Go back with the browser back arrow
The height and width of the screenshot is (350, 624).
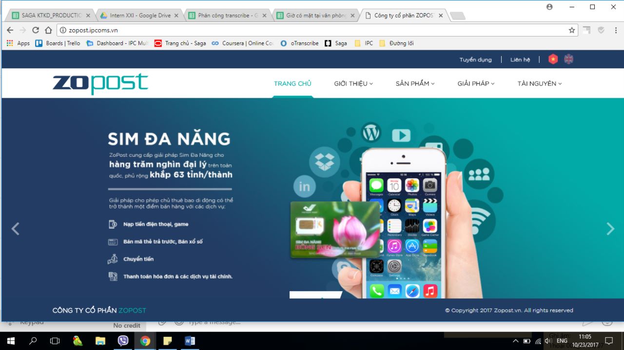[x=10, y=30]
